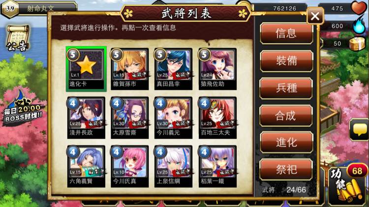The width and height of the screenshot is (369, 207).
Task: Click the 信息 info button
Action: pyautogui.click(x=286, y=33)
